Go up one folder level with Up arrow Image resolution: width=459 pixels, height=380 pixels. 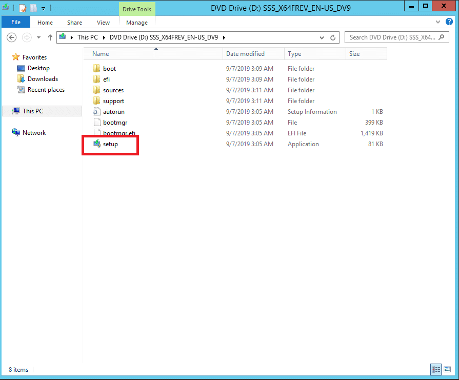[50, 37]
